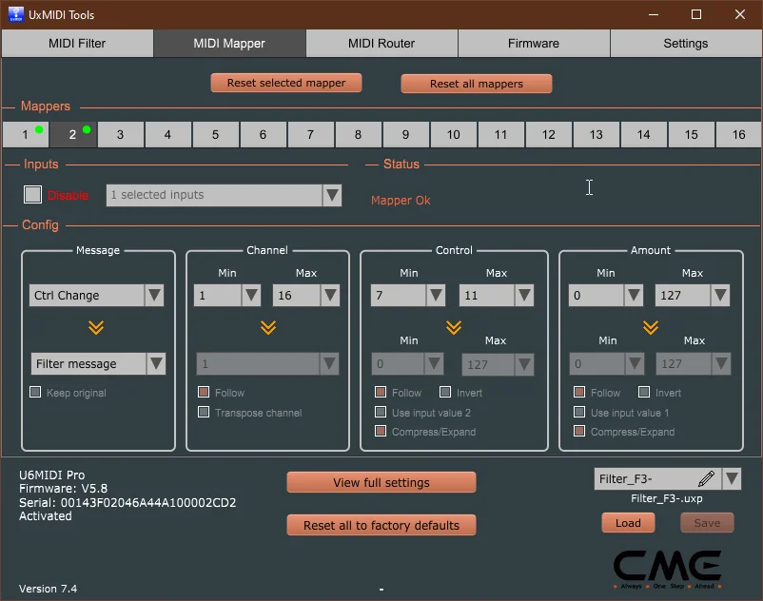The width and height of the screenshot is (763, 601).
Task: Enable the Keep original checkbox
Action: click(35, 392)
